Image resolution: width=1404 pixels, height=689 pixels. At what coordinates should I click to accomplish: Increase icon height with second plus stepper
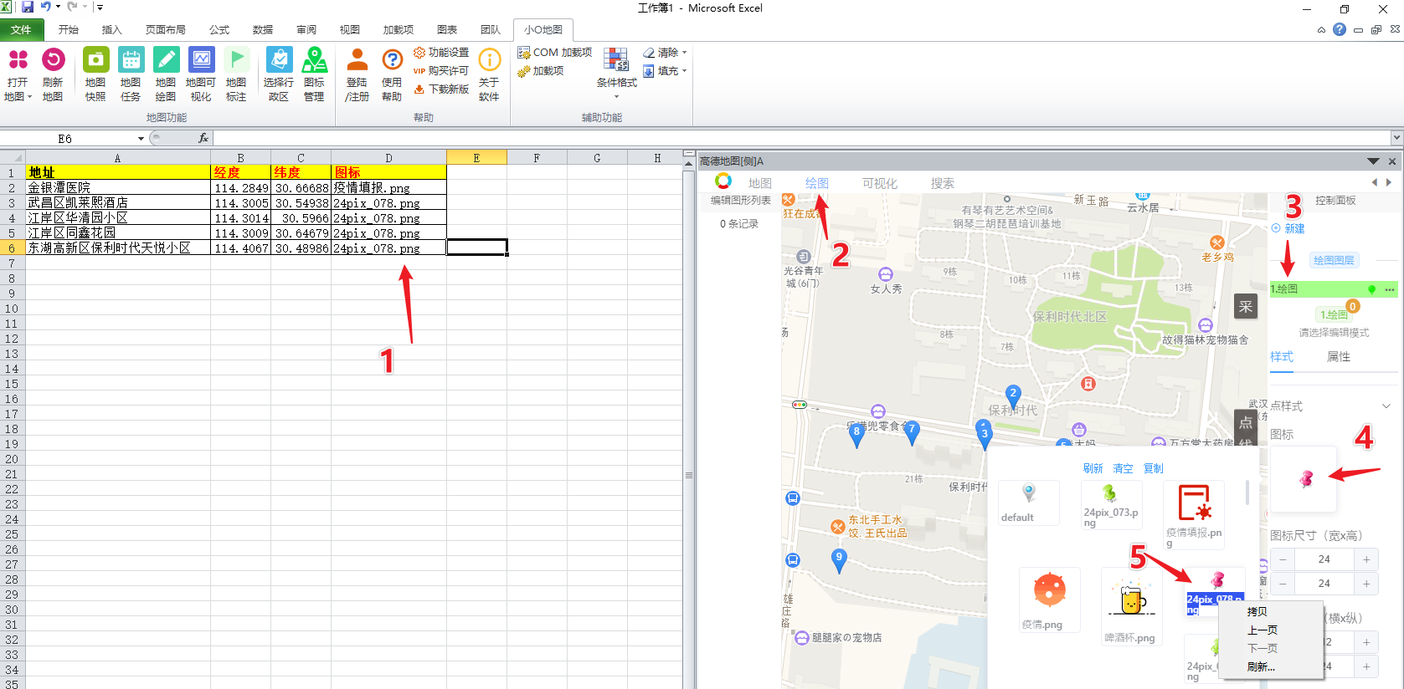click(x=1366, y=584)
